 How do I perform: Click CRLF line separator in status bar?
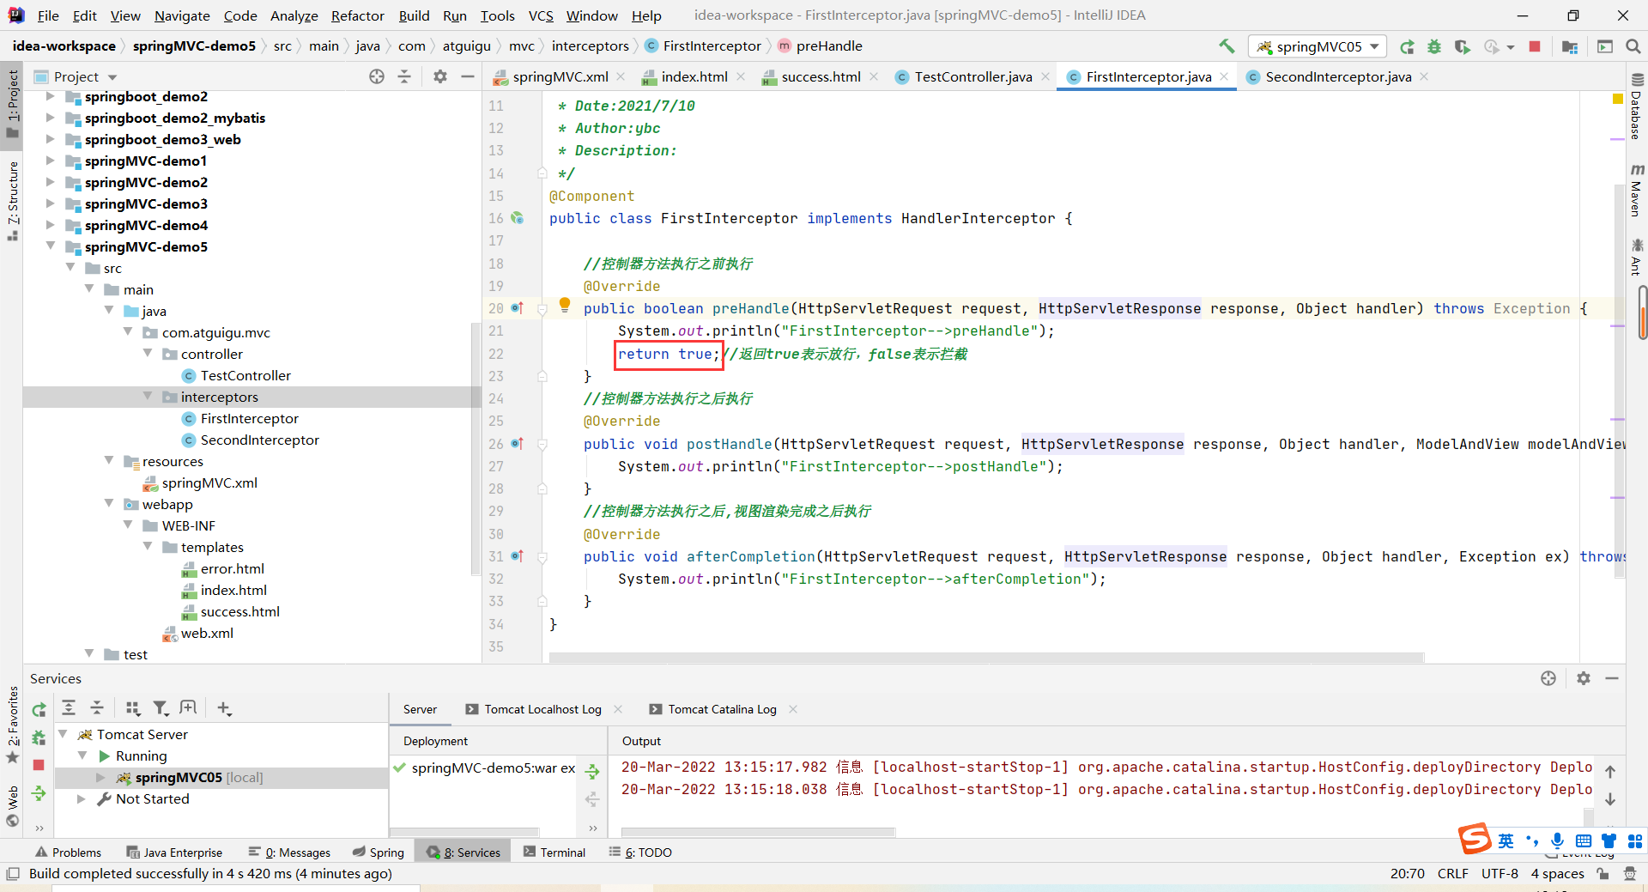pyautogui.click(x=1452, y=873)
